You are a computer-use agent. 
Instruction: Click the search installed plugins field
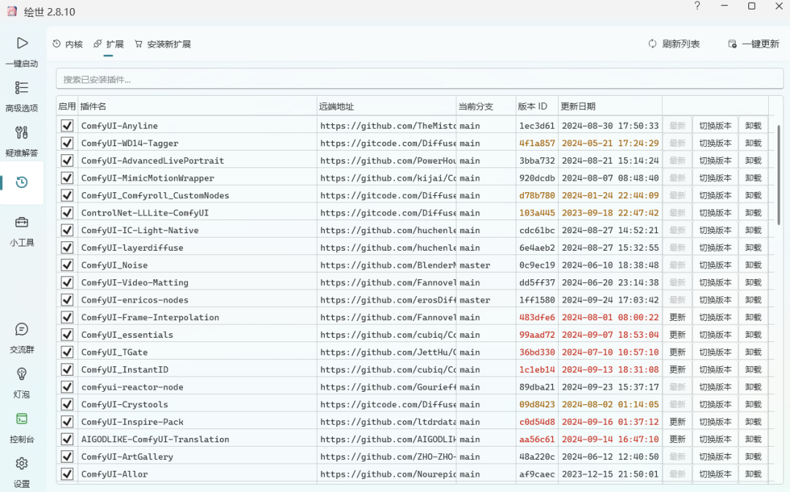[x=420, y=79]
